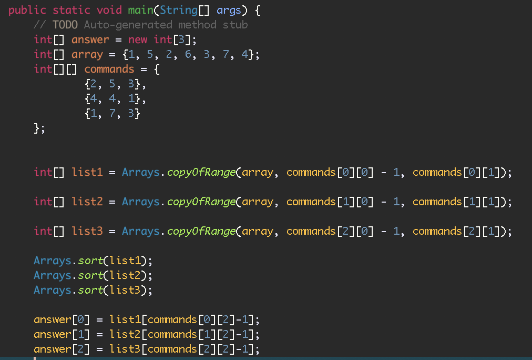Click the value 6 in the array initializer

click(x=188, y=54)
